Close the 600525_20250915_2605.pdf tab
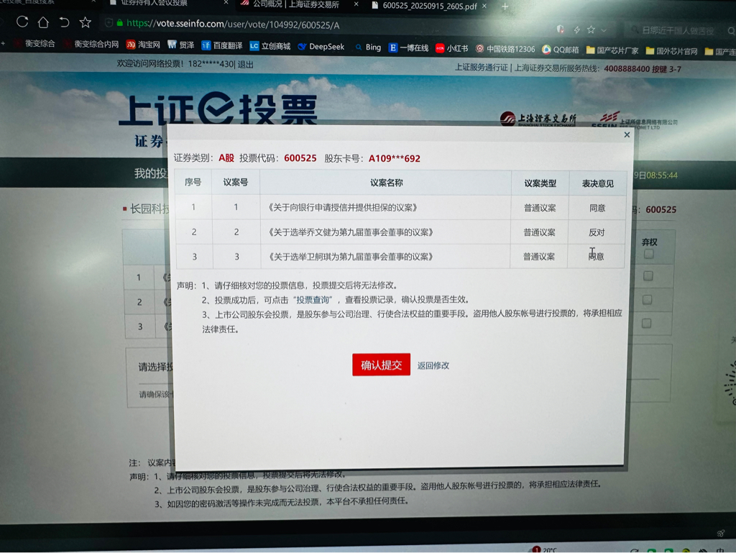Screen dimensions: 736x553 pyautogui.click(x=484, y=6)
